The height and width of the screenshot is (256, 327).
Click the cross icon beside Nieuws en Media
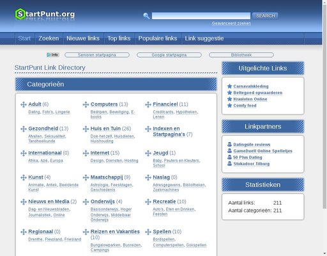[24, 202]
